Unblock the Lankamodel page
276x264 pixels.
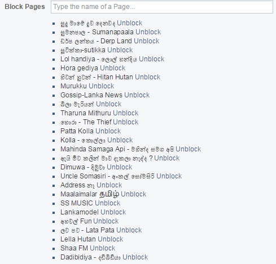[x=113, y=212]
